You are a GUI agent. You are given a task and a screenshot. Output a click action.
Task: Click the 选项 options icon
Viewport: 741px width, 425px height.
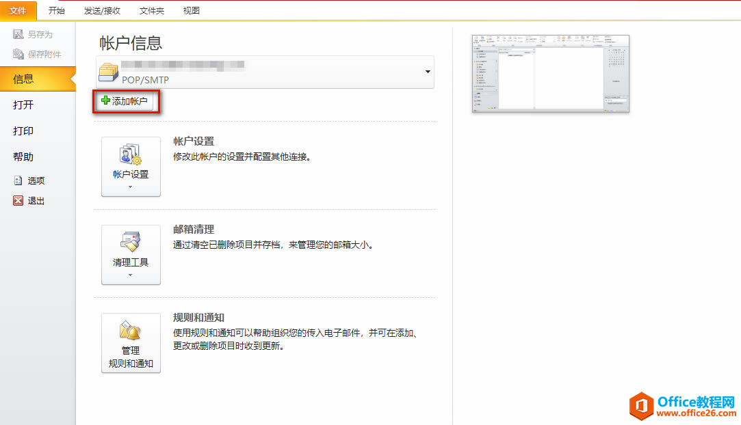pos(18,181)
